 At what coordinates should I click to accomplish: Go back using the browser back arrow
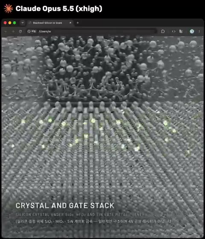(6, 32)
